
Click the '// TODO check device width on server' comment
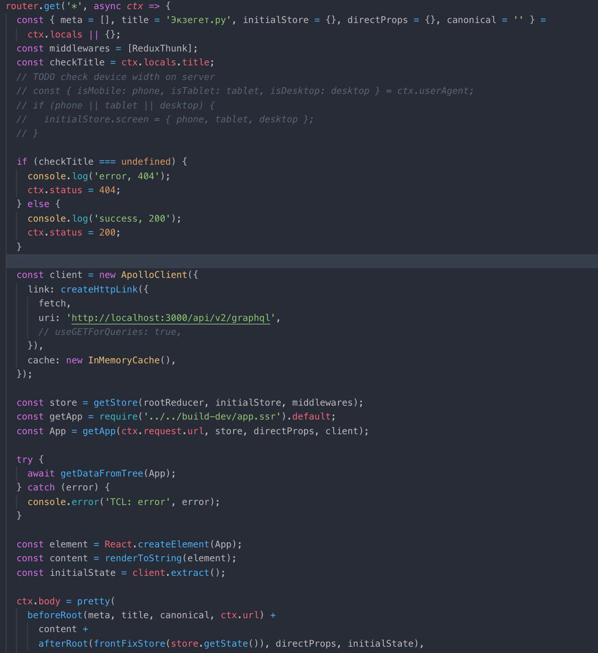point(116,77)
